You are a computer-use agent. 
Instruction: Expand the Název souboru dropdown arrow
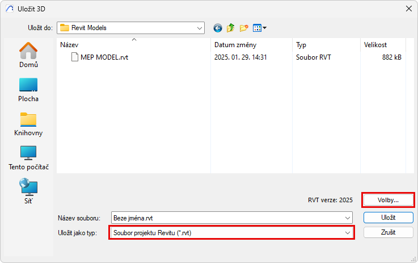348,218
